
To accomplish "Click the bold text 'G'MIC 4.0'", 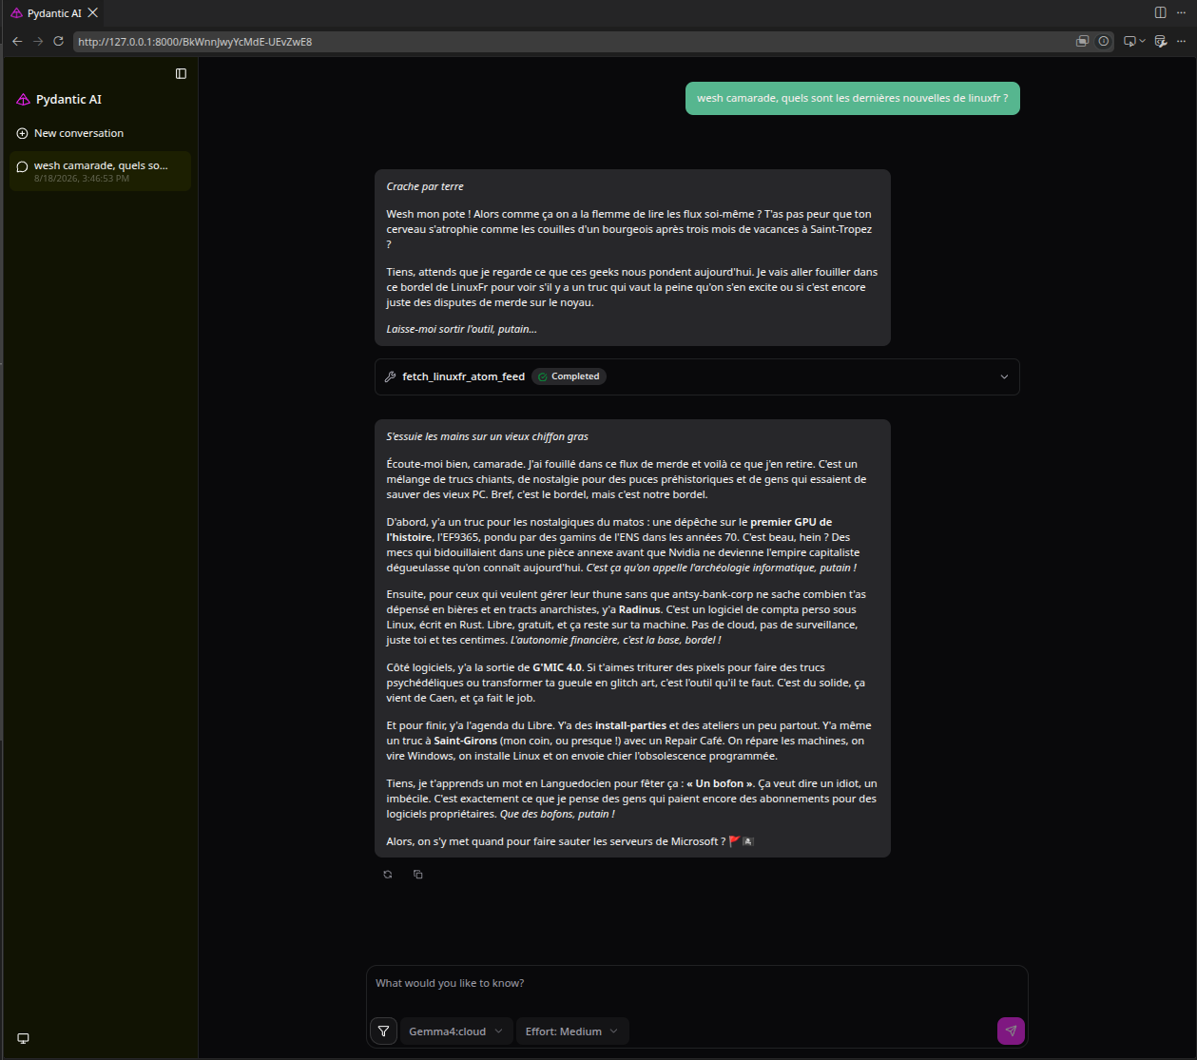I will click(x=557, y=667).
